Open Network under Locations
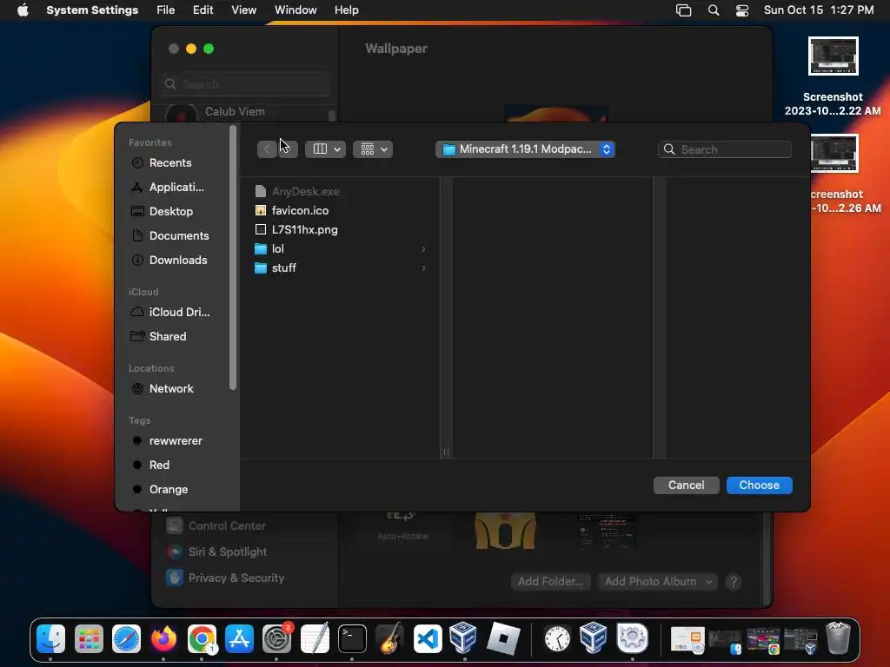Image resolution: width=890 pixels, height=667 pixels. [171, 389]
